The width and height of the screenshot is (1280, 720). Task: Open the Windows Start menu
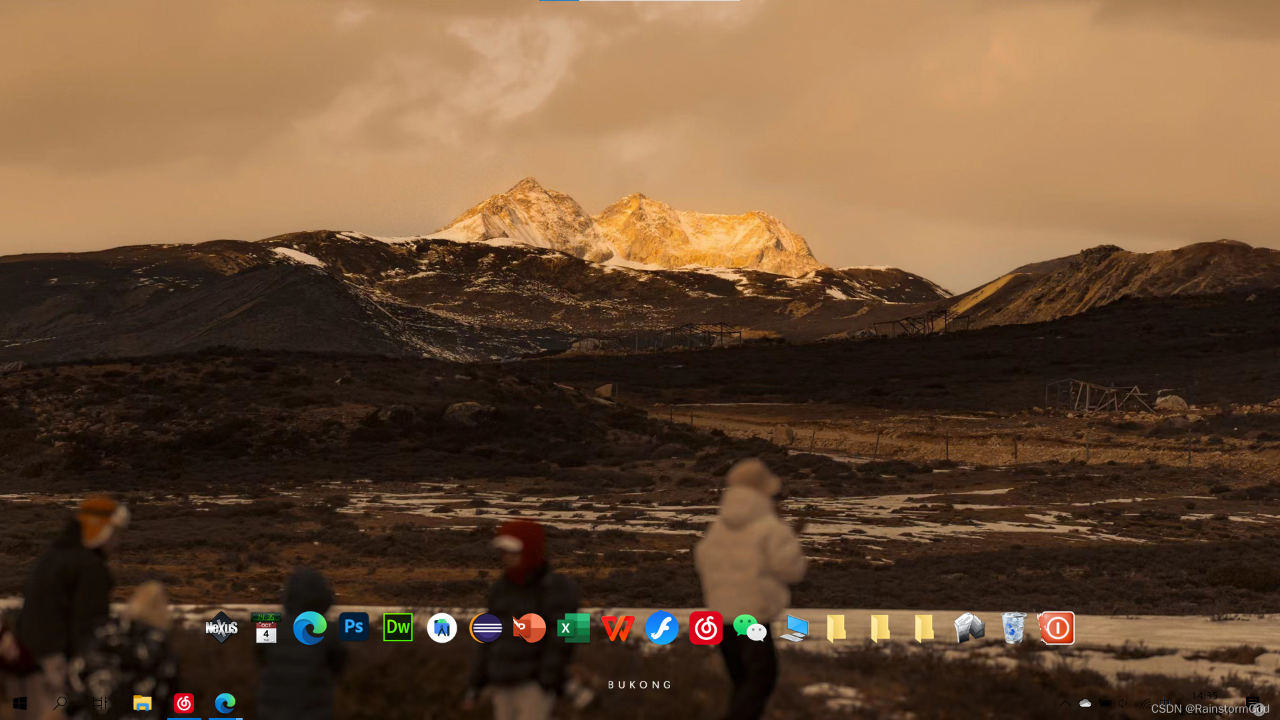(20, 703)
